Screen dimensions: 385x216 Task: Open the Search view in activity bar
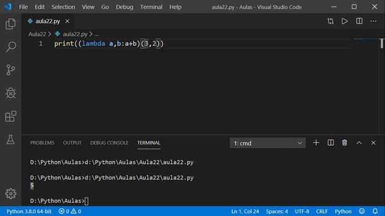tap(11, 47)
